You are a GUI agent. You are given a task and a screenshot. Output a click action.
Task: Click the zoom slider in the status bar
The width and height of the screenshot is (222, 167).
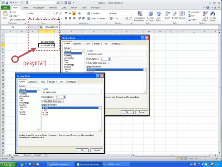click(206, 158)
